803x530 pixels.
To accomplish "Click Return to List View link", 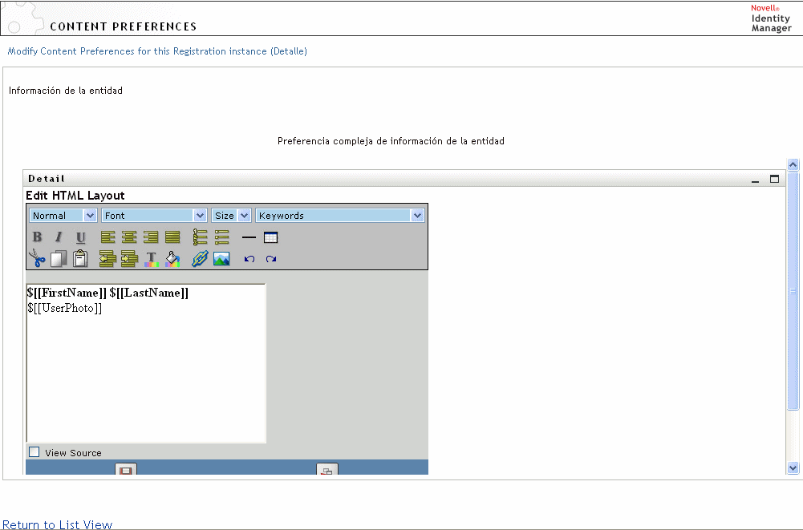I will pyautogui.click(x=58, y=524).
